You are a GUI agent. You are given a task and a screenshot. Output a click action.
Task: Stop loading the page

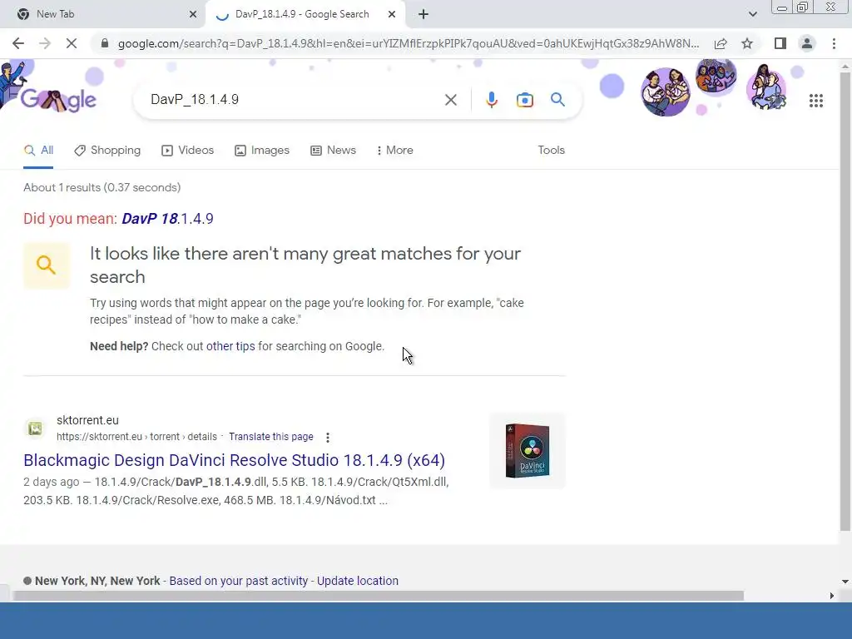[x=72, y=43]
